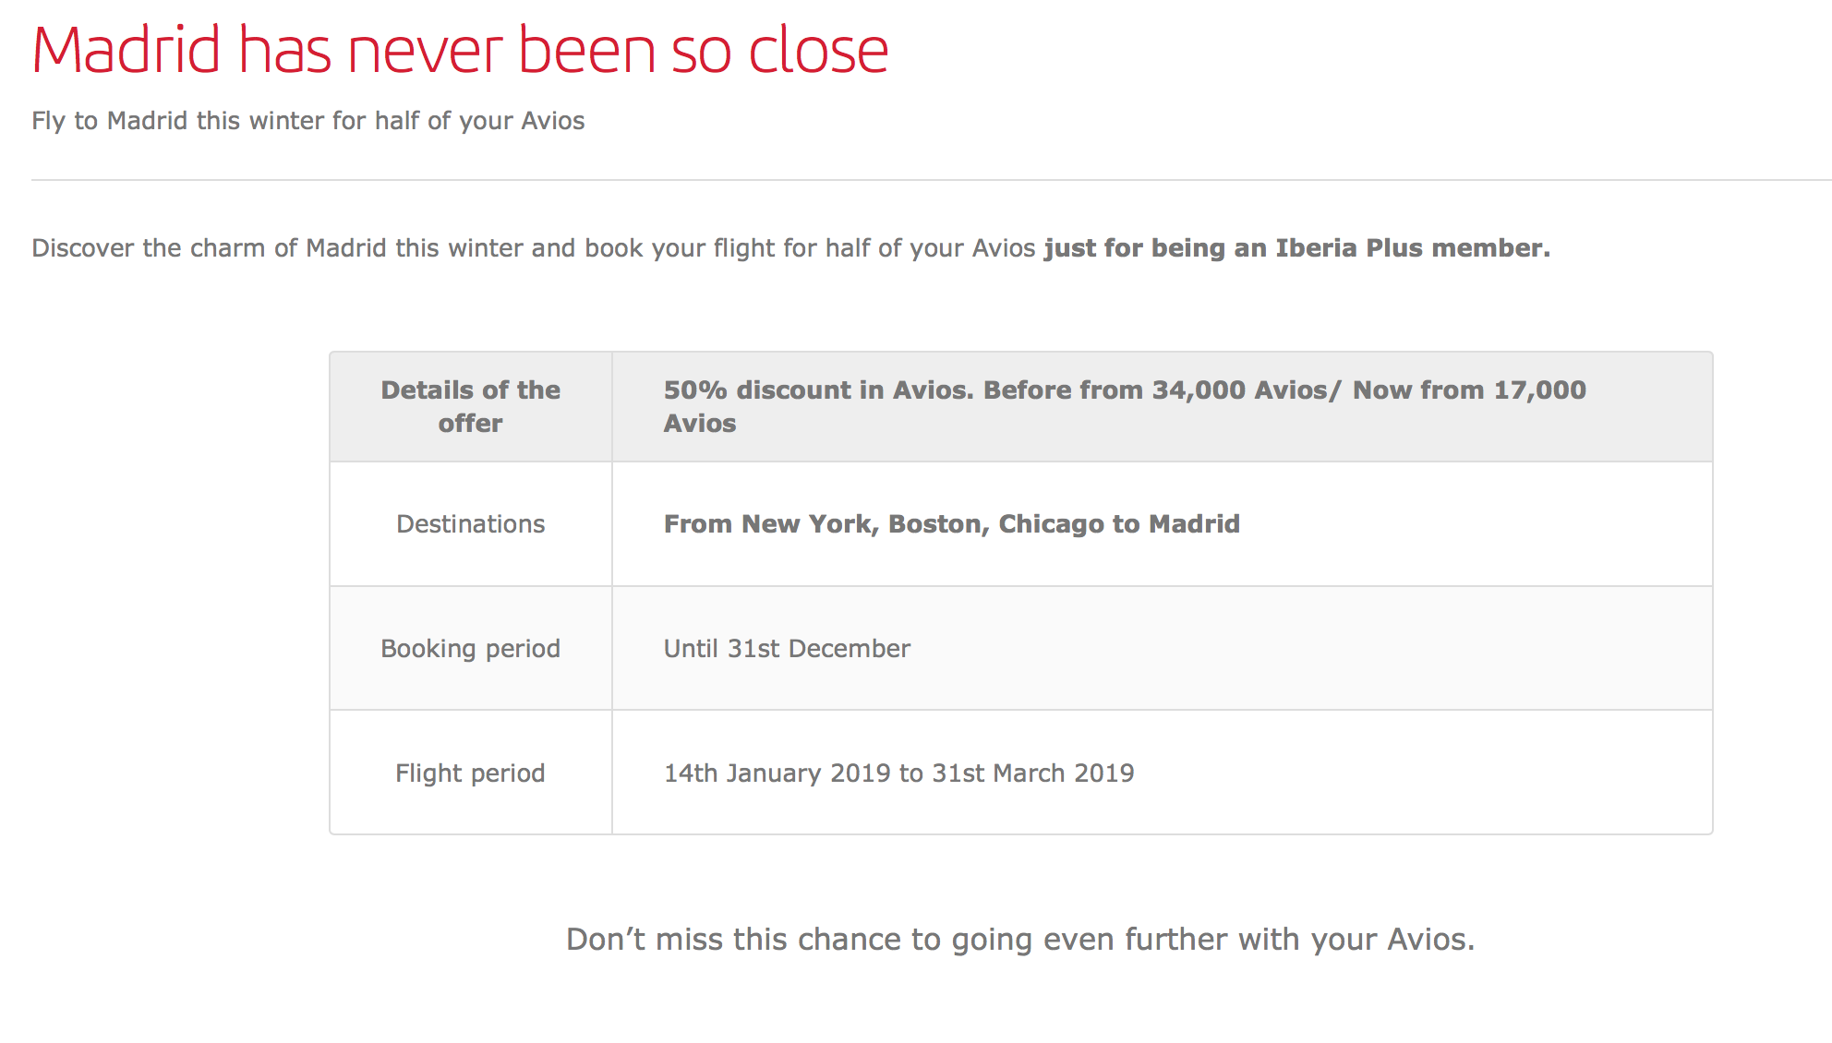The width and height of the screenshot is (1832, 1043).
Task: Click 'From New York, Boston, Chicago to Madrid'
Action: tap(952, 524)
